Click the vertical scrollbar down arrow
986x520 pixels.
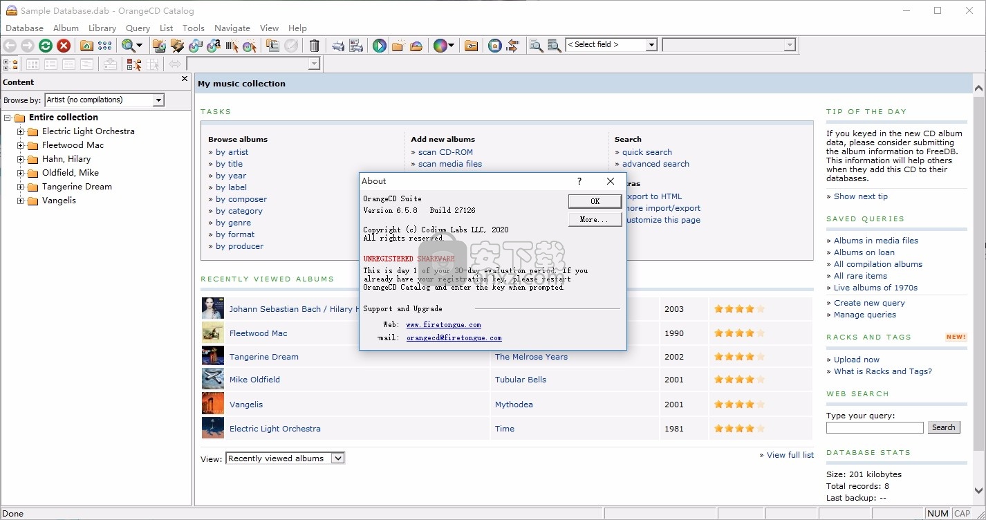click(978, 490)
